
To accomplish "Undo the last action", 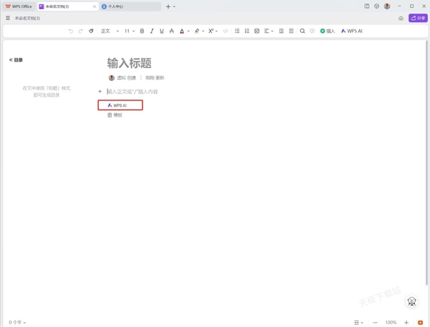I will [x=71, y=31].
